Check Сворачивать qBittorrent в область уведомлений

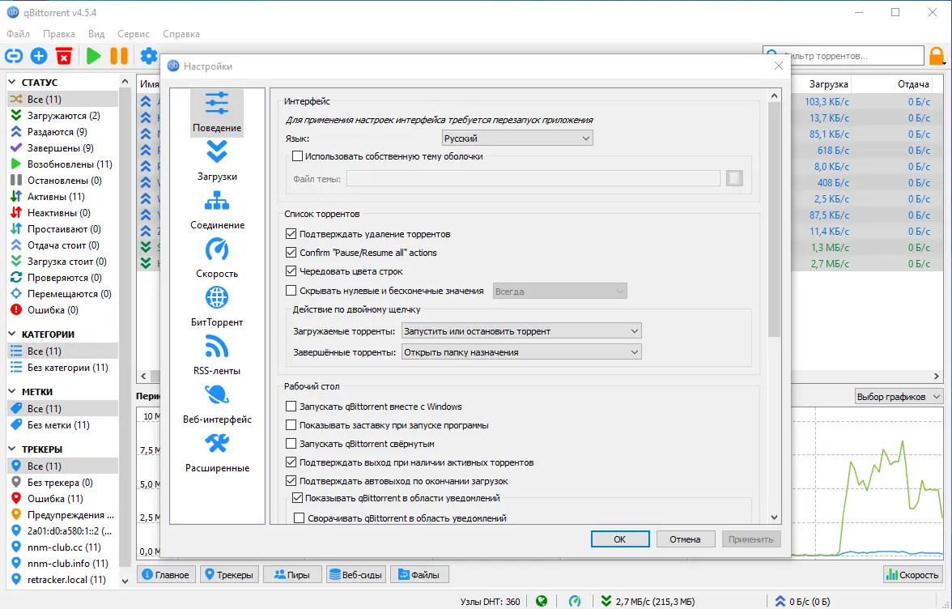point(299,518)
